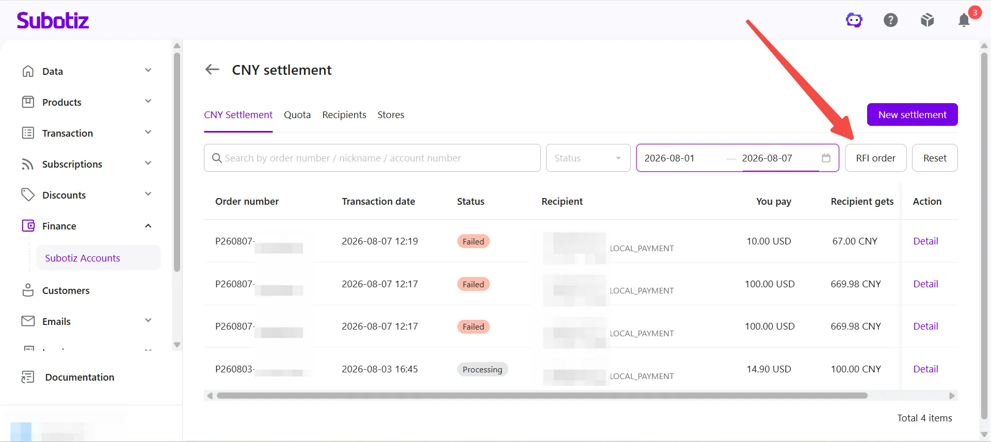Click the transaction date 2026-08-03 16:45
This screenshot has width=991, height=442.
click(380, 369)
